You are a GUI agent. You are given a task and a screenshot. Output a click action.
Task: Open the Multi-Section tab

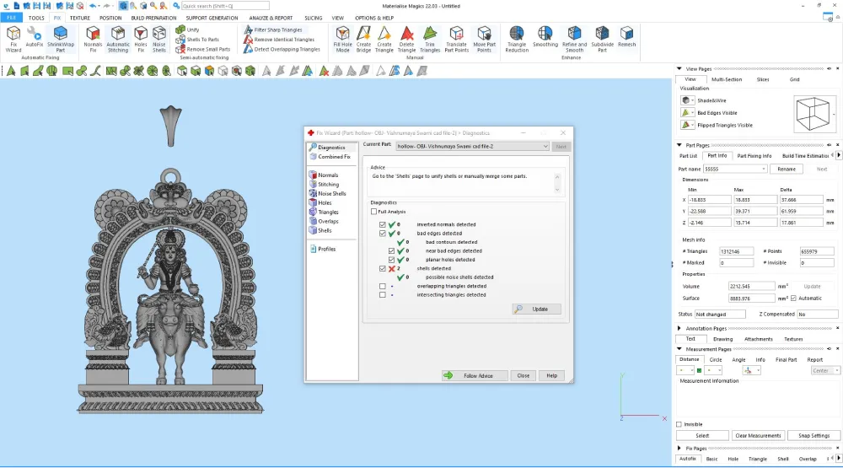click(727, 79)
